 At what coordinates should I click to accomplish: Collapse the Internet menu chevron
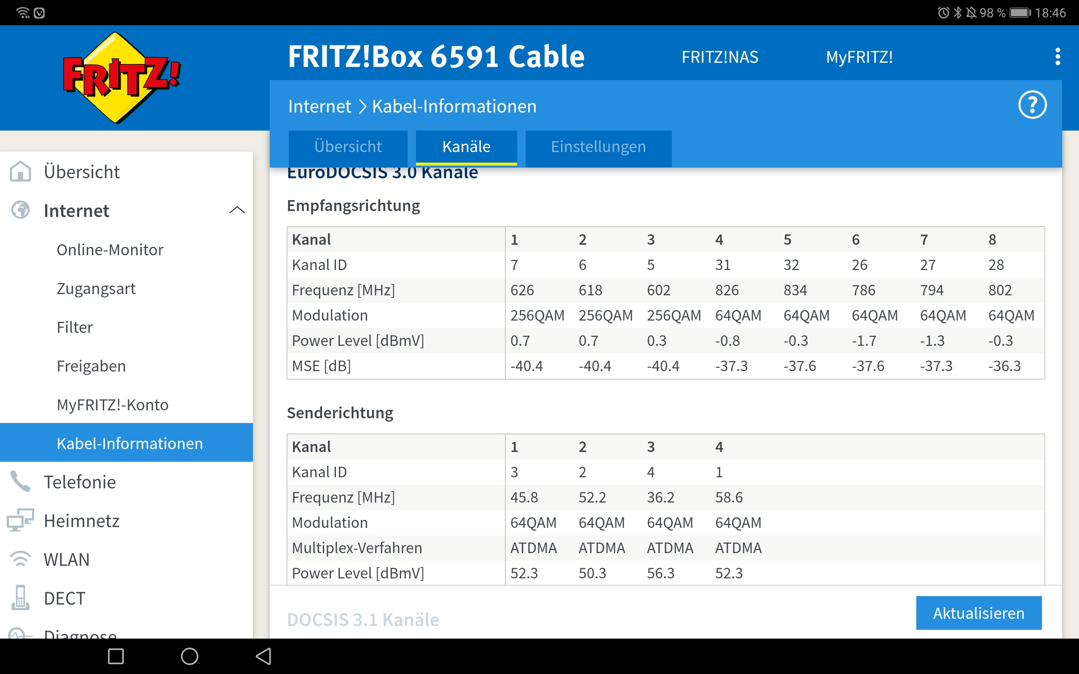(x=237, y=210)
